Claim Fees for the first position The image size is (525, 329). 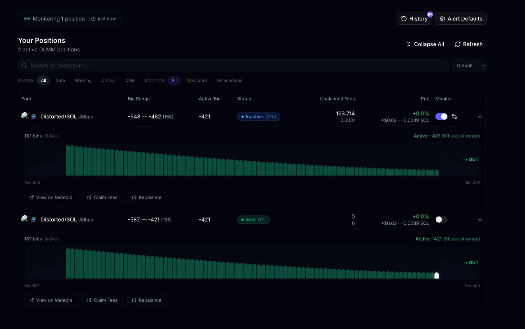coord(102,198)
